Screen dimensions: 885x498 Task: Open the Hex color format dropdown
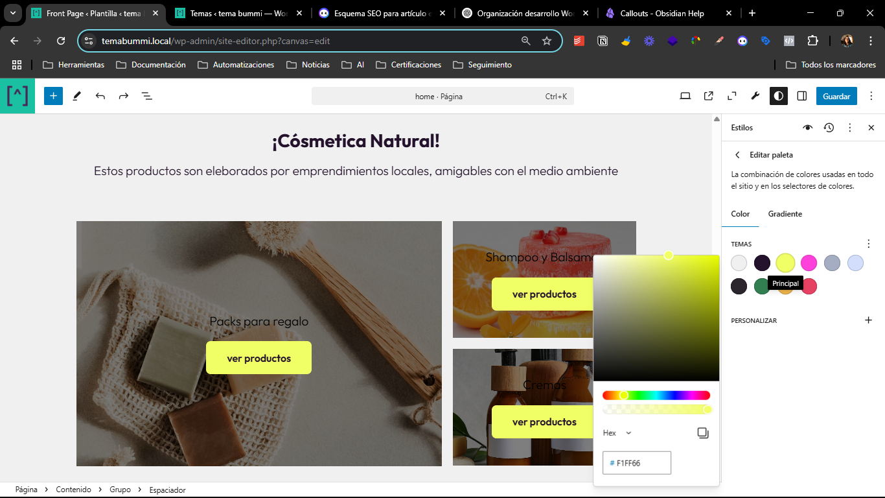click(x=617, y=433)
